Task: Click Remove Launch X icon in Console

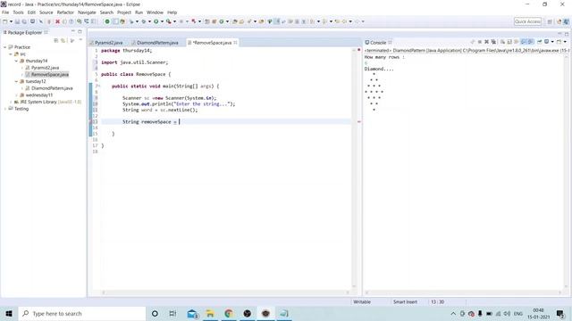Action: (486, 42)
